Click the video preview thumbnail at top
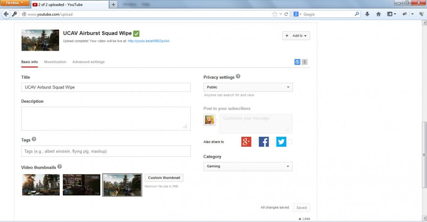This screenshot has height=222, width=427. pyautogui.click(x=40, y=40)
